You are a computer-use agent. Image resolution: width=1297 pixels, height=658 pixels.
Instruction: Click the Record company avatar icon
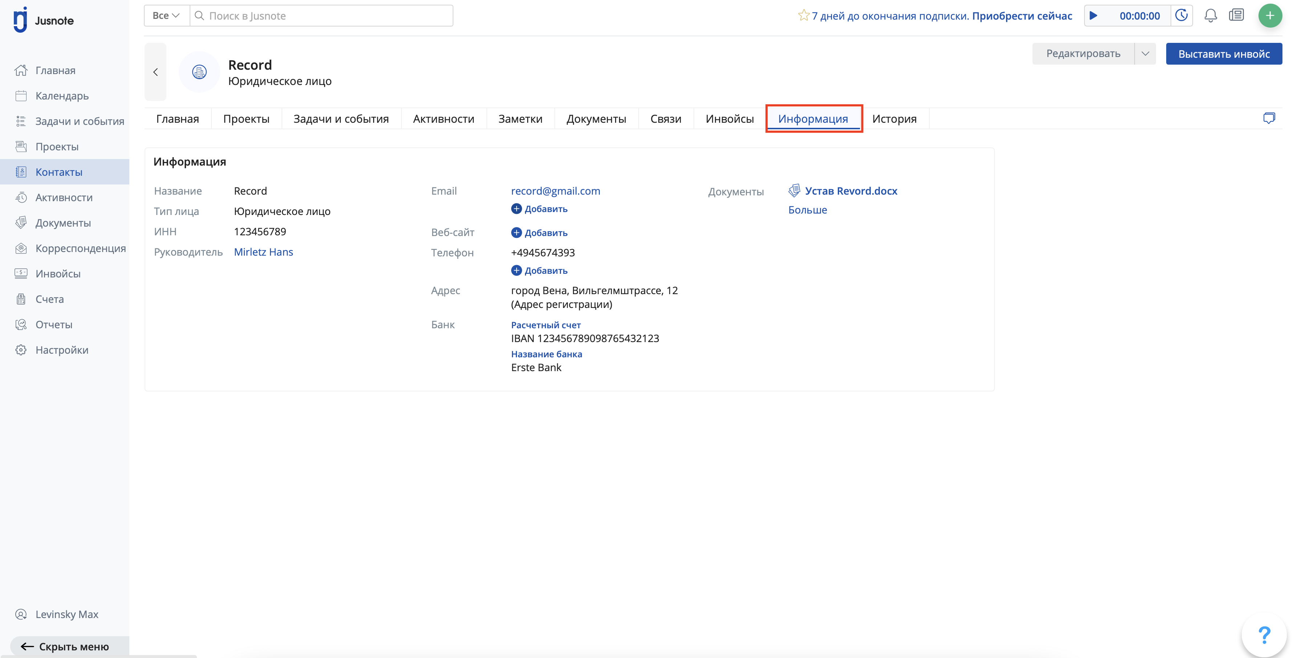199,72
